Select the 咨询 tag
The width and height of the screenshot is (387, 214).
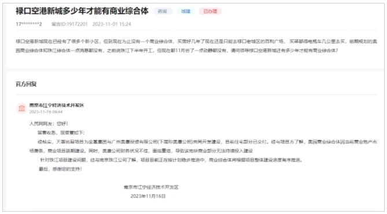(x=163, y=12)
